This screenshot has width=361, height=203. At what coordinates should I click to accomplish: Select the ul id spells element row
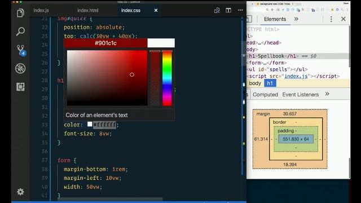coord(277,69)
